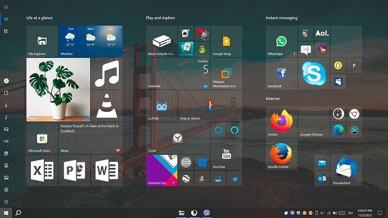
Task: Open the user account sidebar icon
Action: click(6, 81)
